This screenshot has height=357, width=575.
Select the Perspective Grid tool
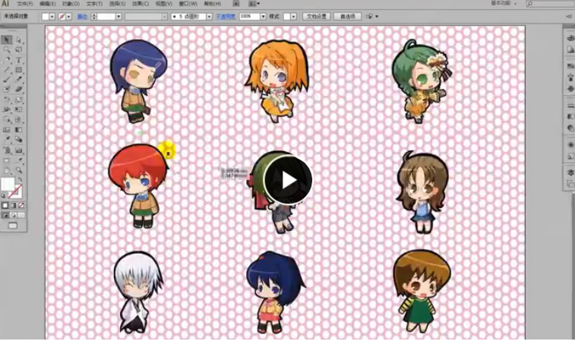19,119
